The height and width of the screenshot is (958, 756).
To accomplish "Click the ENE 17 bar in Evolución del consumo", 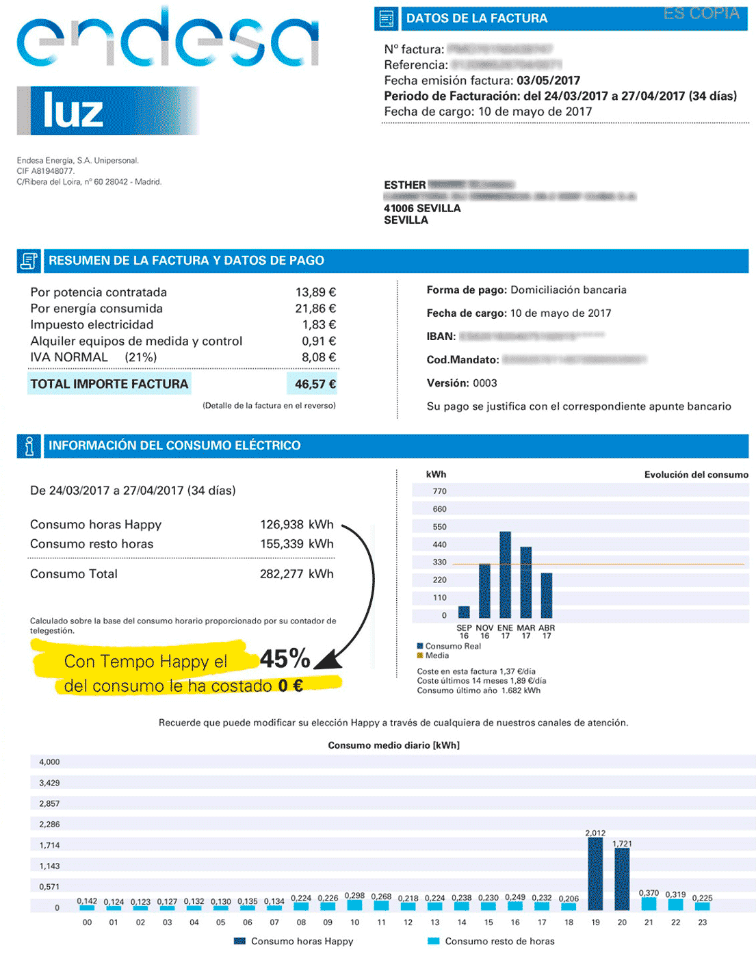I will (x=505, y=575).
